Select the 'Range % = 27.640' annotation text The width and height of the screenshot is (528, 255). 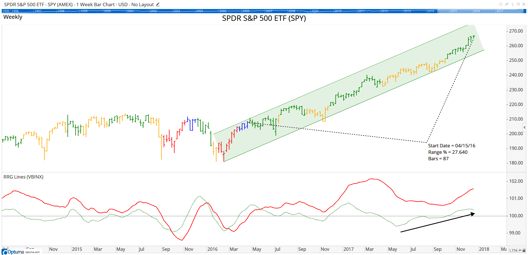point(448,152)
